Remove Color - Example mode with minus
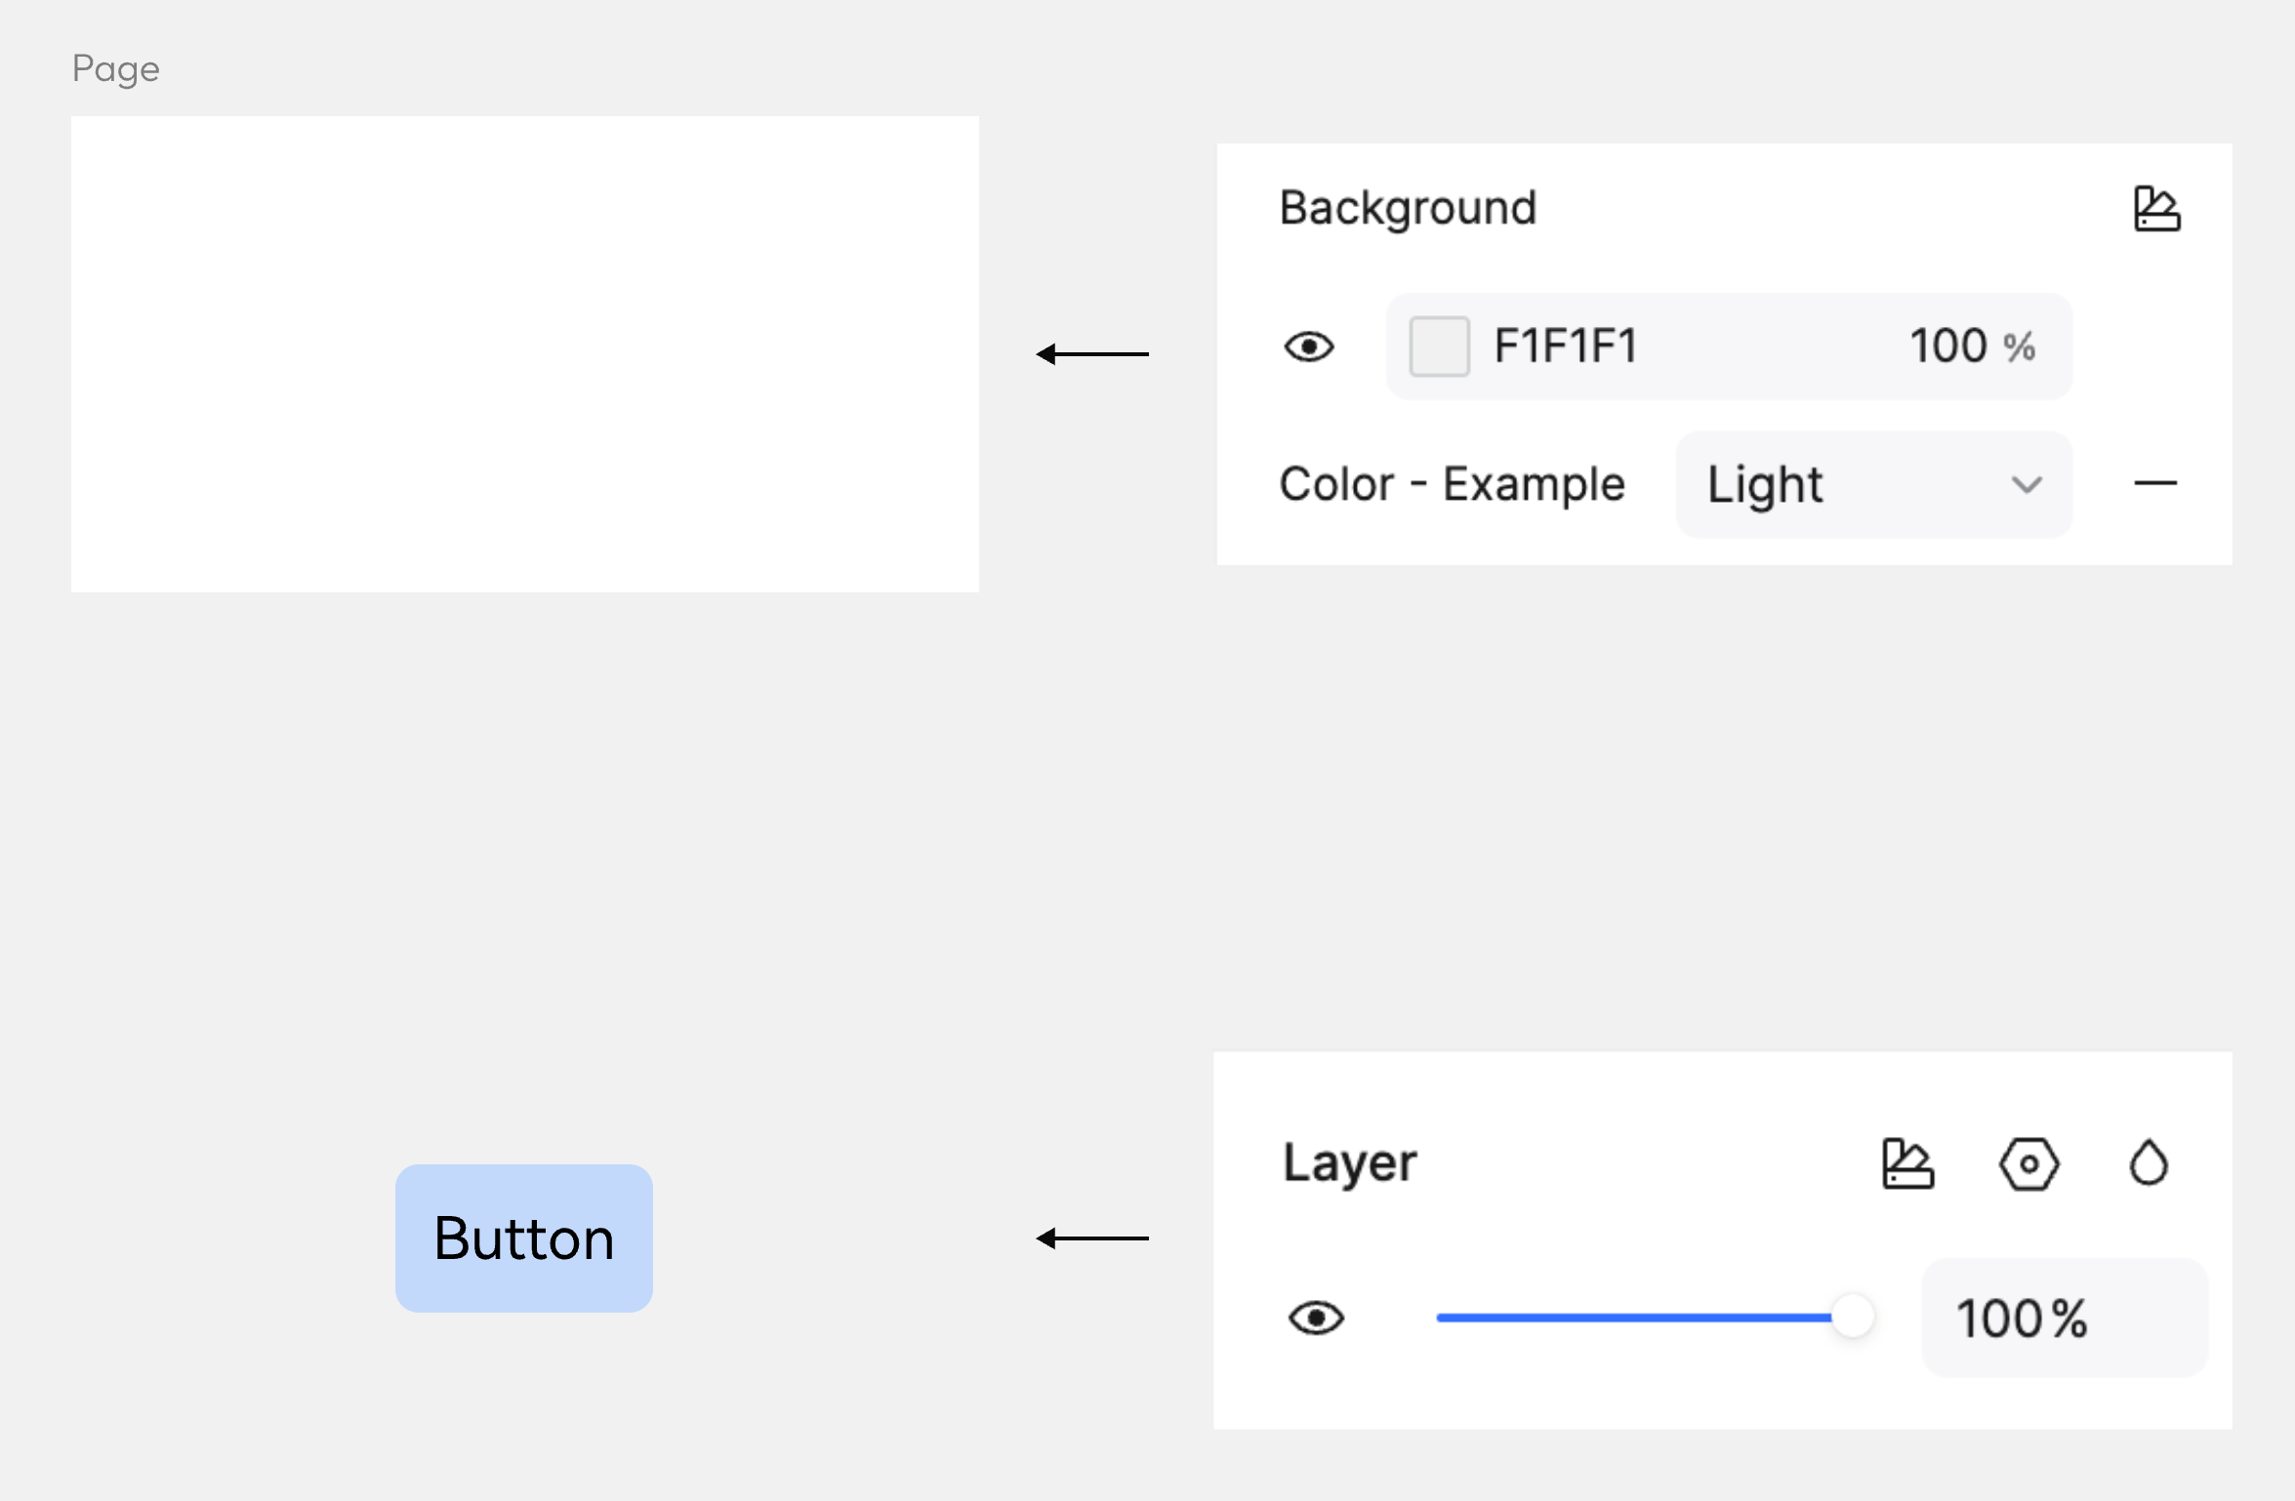The height and width of the screenshot is (1501, 2295). [x=2155, y=483]
